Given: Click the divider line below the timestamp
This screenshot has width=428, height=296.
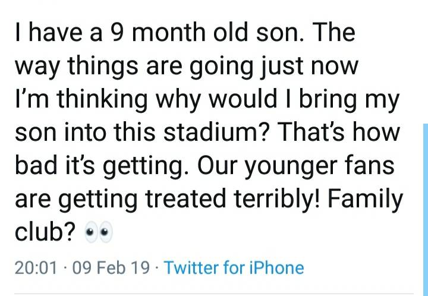Looking at the screenshot, I should pyautogui.click(x=214, y=294).
